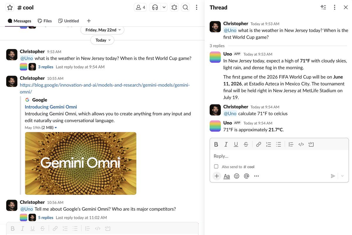Click Uno app name in first reply
The width and height of the screenshot is (352, 235).
click(x=228, y=54)
